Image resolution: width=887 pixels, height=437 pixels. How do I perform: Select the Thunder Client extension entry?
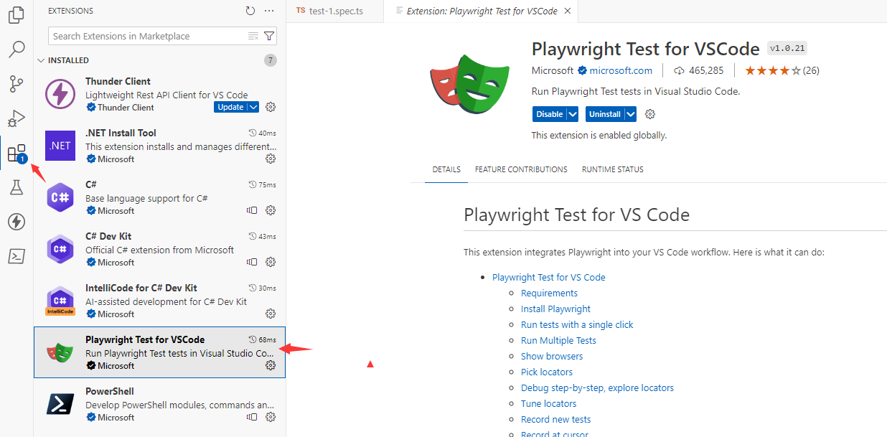[160, 95]
